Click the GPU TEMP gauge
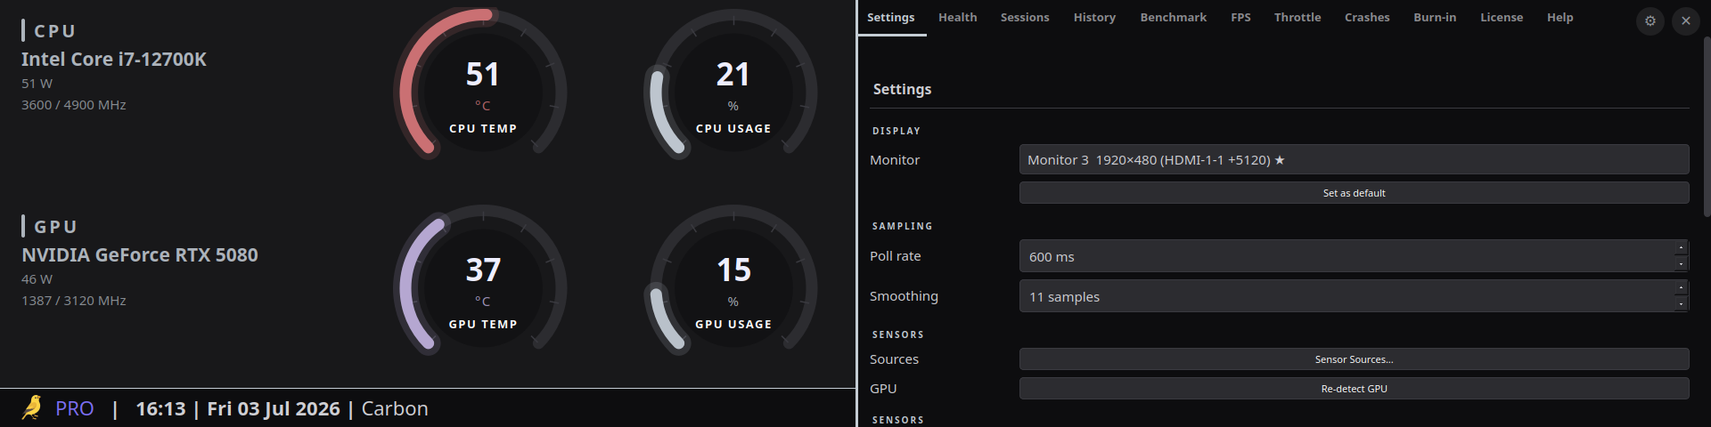The height and width of the screenshot is (427, 1711). point(482,281)
